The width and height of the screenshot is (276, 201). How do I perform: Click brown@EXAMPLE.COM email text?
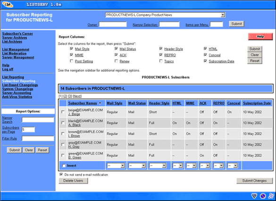point(86,132)
